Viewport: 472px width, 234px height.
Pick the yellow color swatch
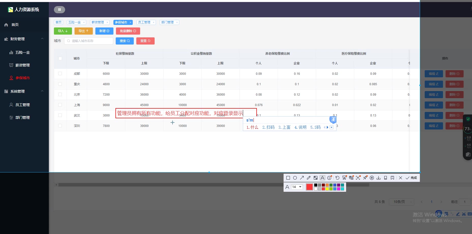pos(327,189)
